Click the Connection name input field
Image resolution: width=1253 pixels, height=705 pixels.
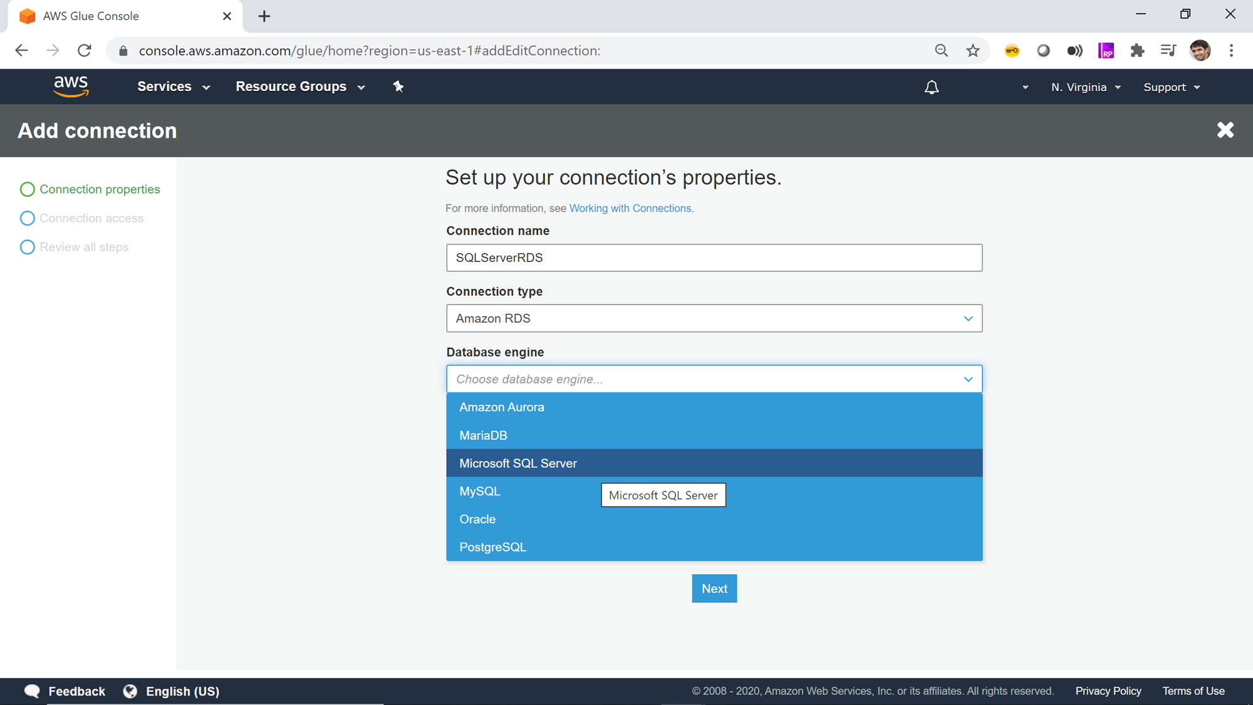coord(714,258)
